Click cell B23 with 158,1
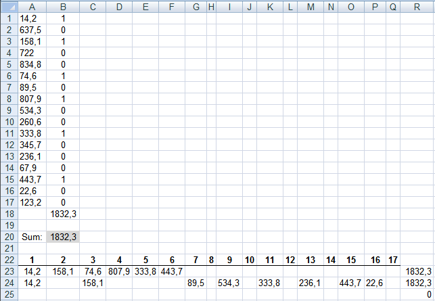This screenshot has height=301, width=435. click(x=63, y=271)
